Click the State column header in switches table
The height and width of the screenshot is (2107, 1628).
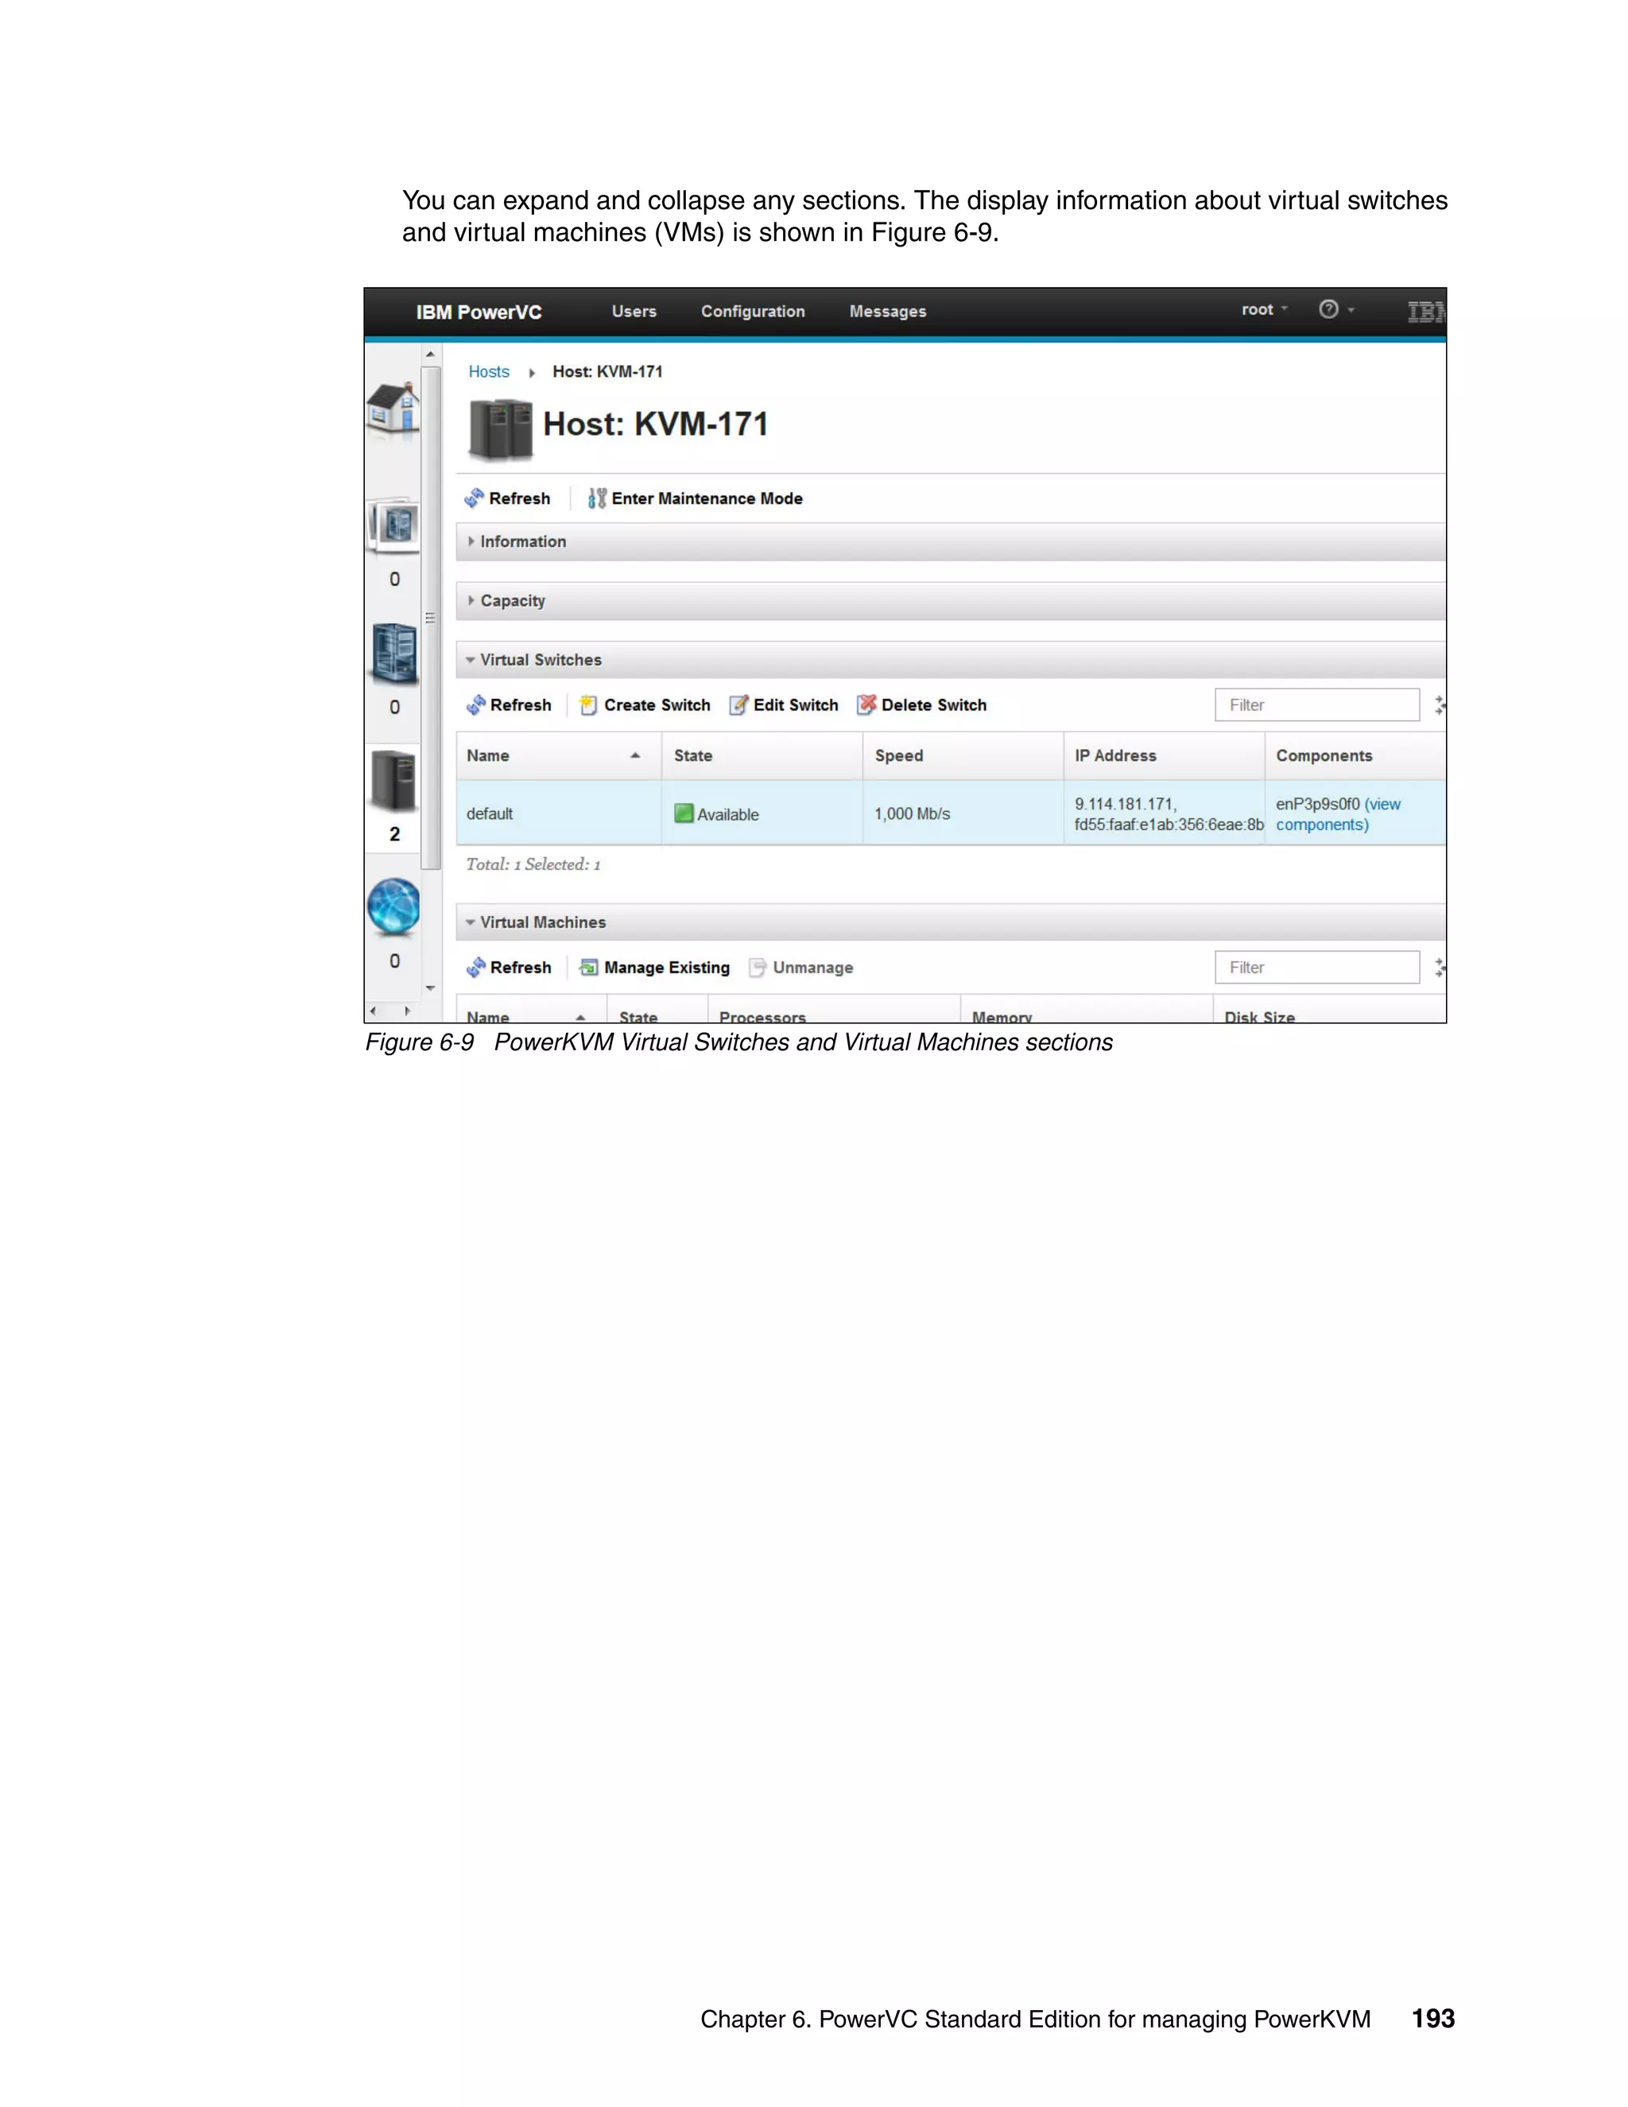coord(762,756)
